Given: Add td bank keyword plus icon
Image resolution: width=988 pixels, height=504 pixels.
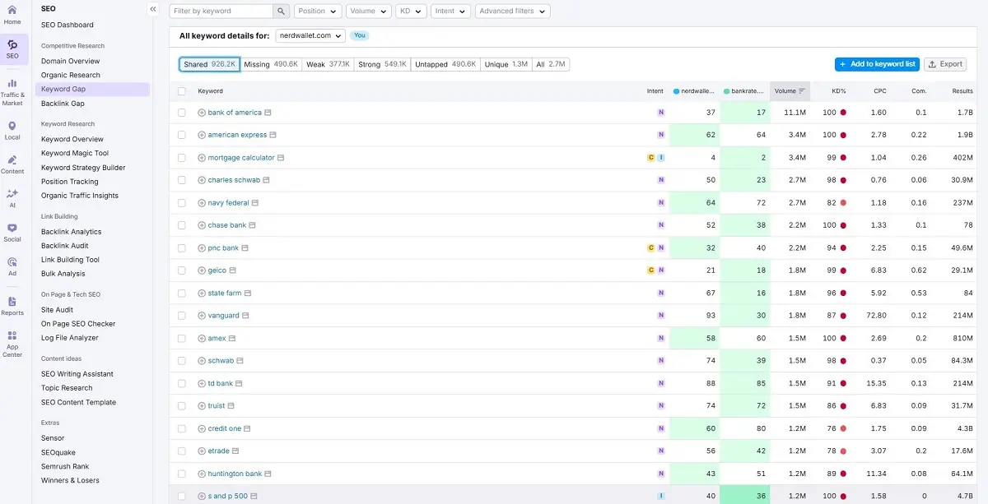Looking at the screenshot, I should (202, 383).
